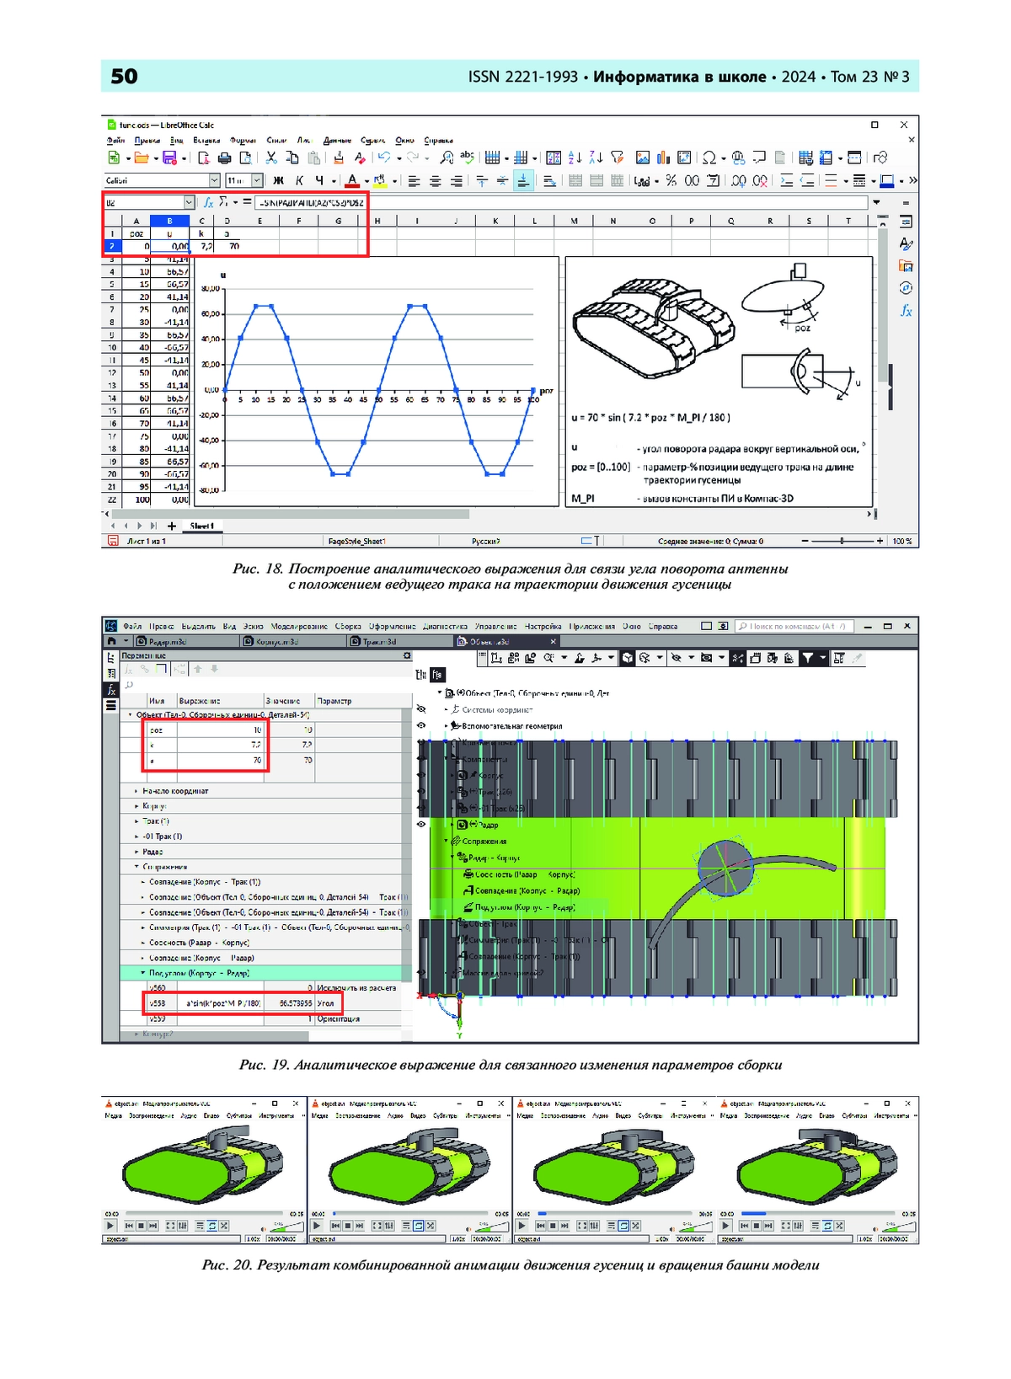Image resolution: width=1011 pixels, height=1379 pixels.
Task: Click the Cut scissors icon in Calc
Action: pyautogui.click(x=271, y=158)
